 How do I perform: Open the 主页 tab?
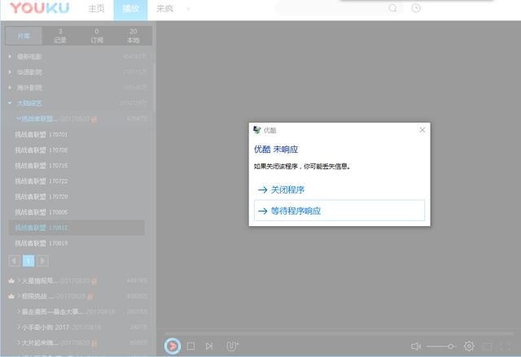point(96,9)
